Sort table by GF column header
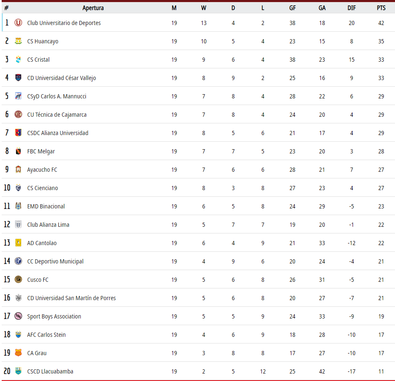This screenshot has height=381, width=395. (292, 8)
